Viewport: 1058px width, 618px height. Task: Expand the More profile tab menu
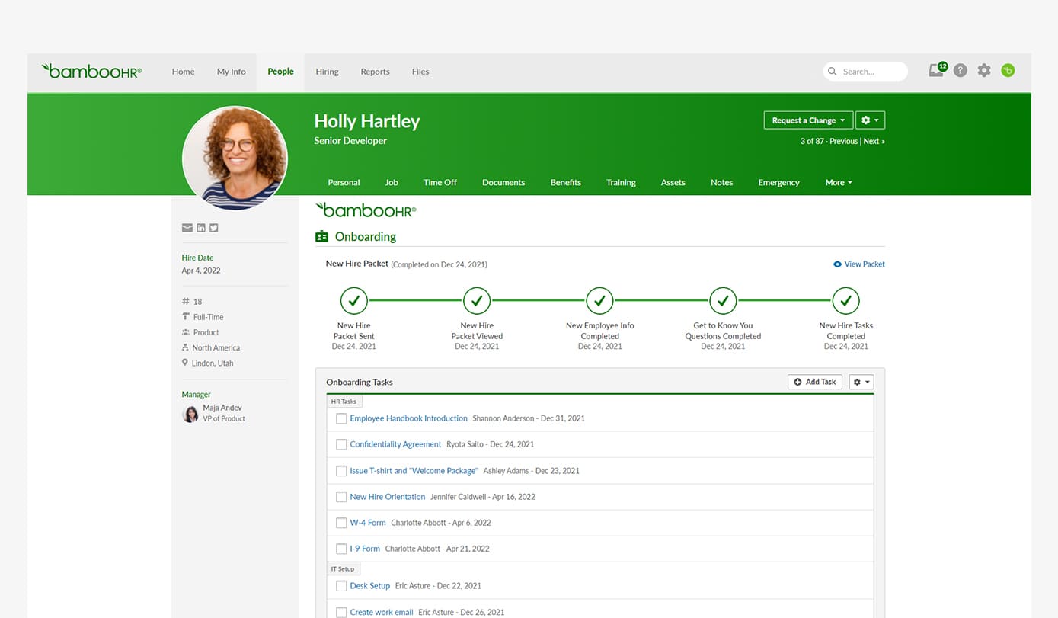[839, 183]
